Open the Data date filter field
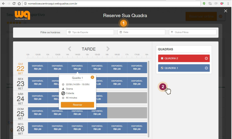Screen dimensions: 232x139 pos(142,32)
